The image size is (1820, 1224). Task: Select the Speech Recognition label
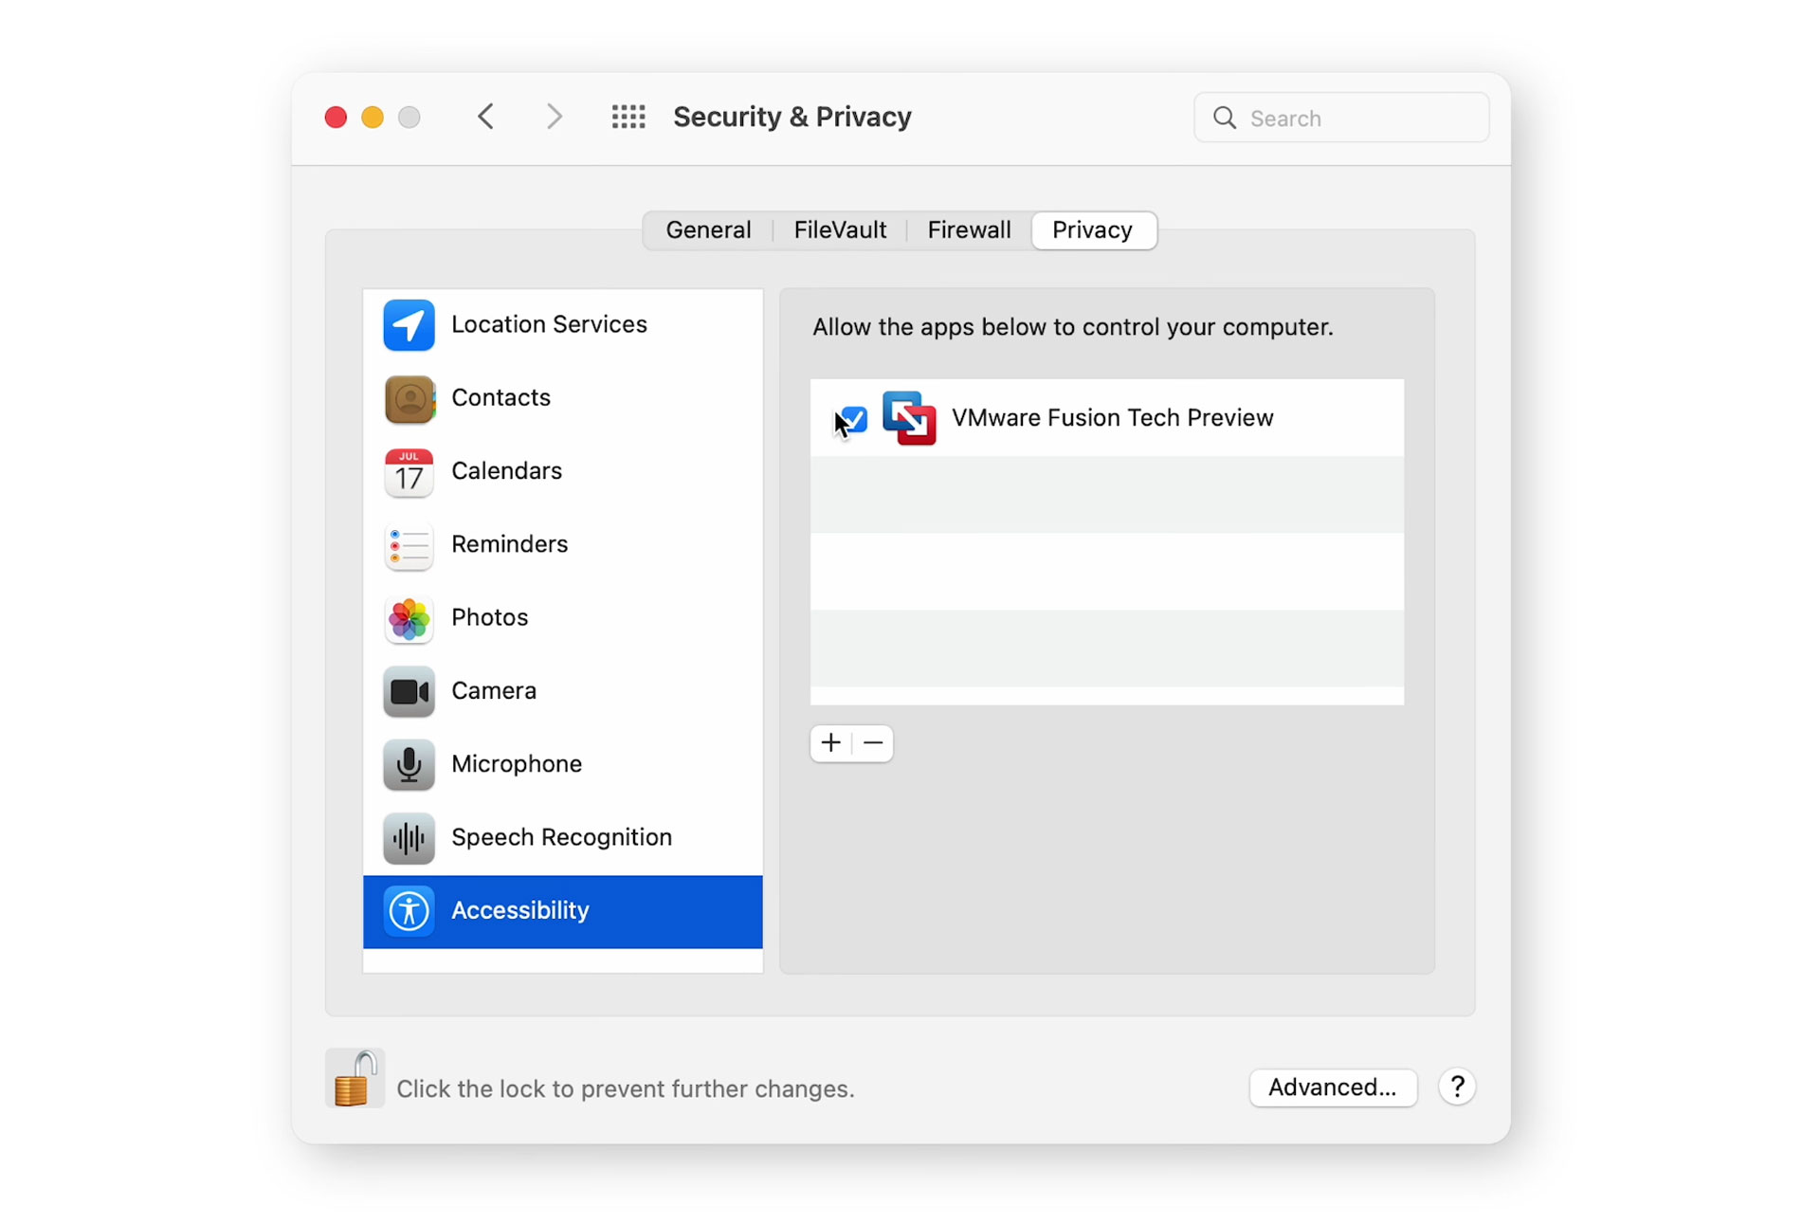(561, 837)
